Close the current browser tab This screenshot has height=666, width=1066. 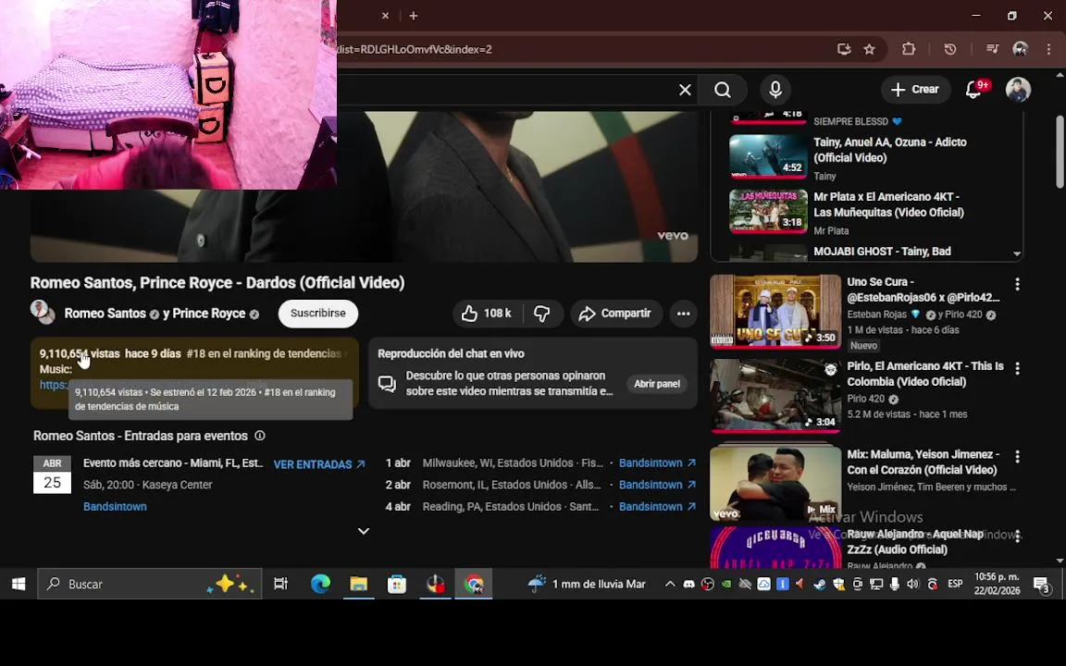click(386, 16)
